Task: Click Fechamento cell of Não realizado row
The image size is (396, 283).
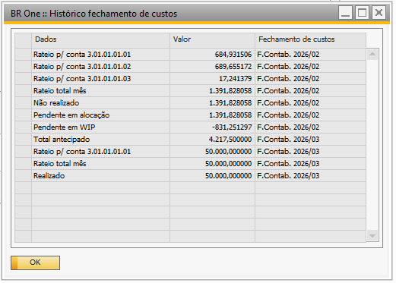Action: (x=310, y=103)
